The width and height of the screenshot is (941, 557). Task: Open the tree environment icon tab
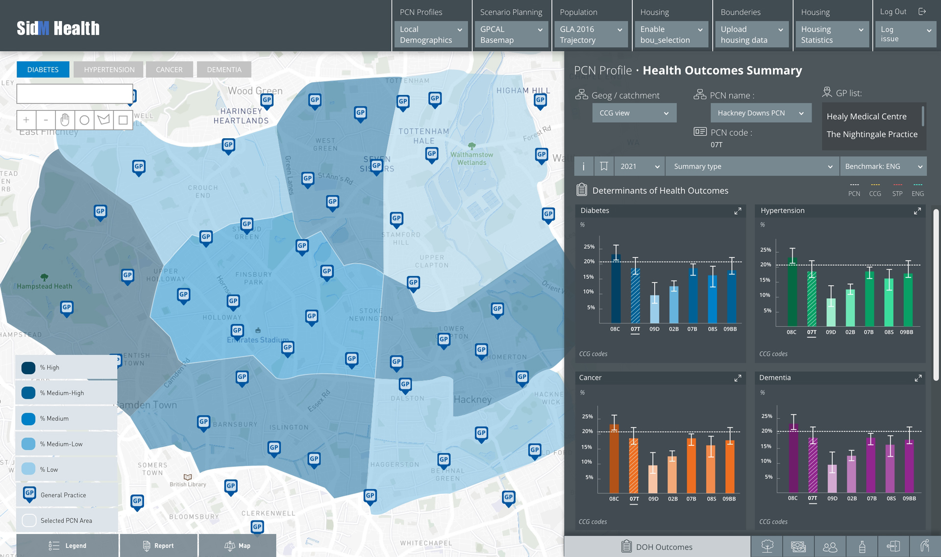coord(767,546)
